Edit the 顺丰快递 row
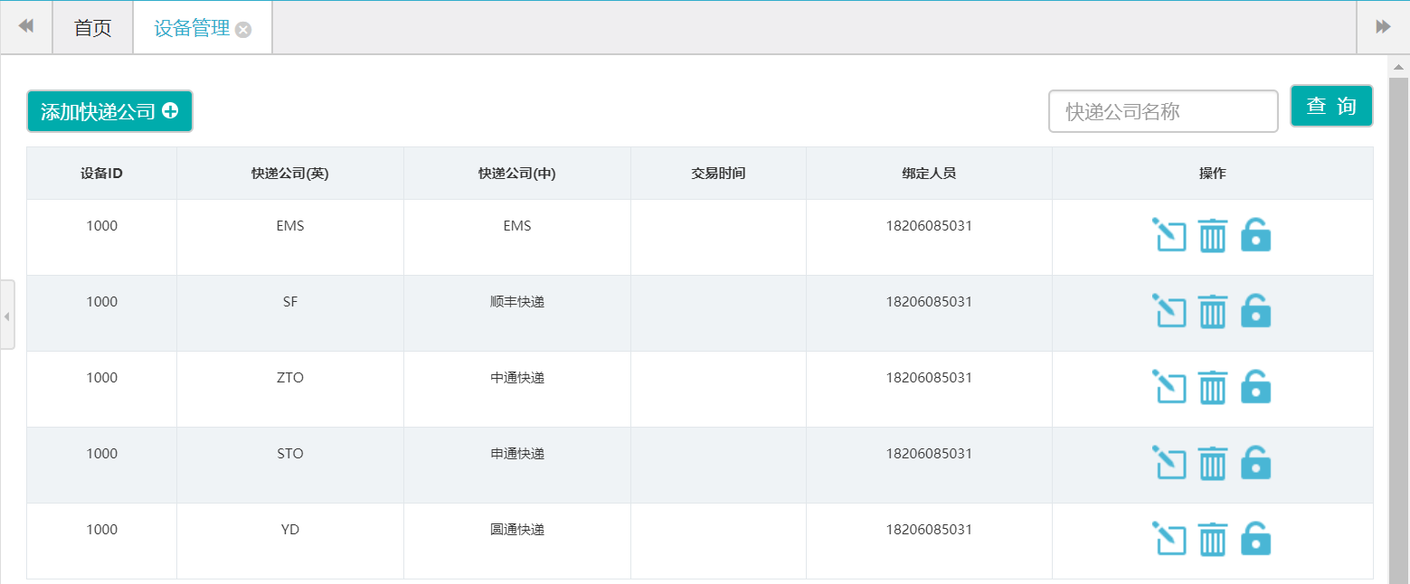The height and width of the screenshot is (584, 1410). 1169,311
